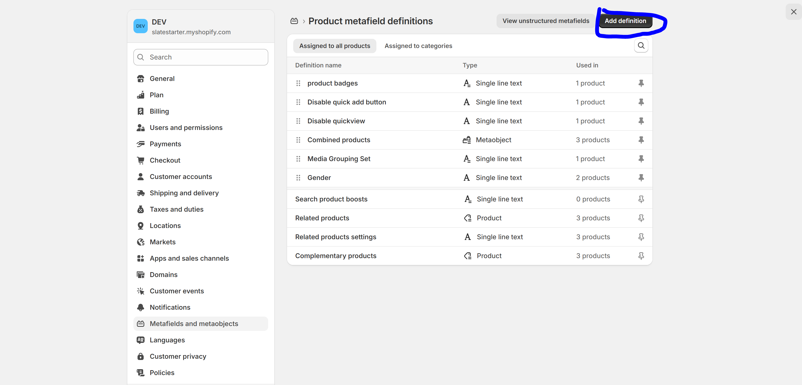Open the product badges definition

coord(332,83)
